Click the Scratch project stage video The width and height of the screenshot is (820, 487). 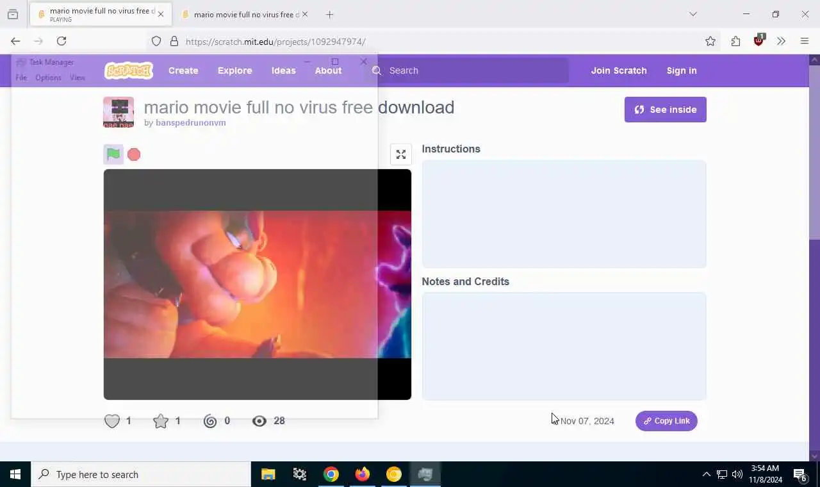258,285
